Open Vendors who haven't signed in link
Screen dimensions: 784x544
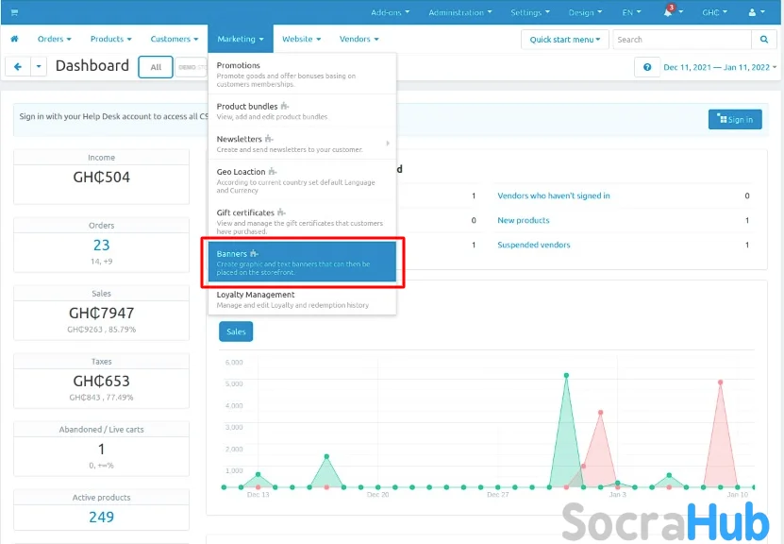[x=553, y=195]
